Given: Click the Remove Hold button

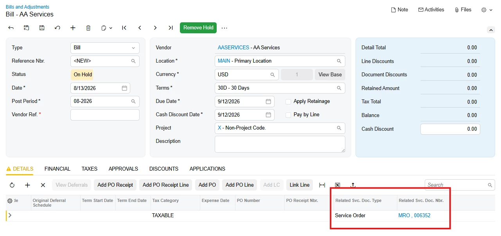Looking at the screenshot, I should tap(198, 28).
